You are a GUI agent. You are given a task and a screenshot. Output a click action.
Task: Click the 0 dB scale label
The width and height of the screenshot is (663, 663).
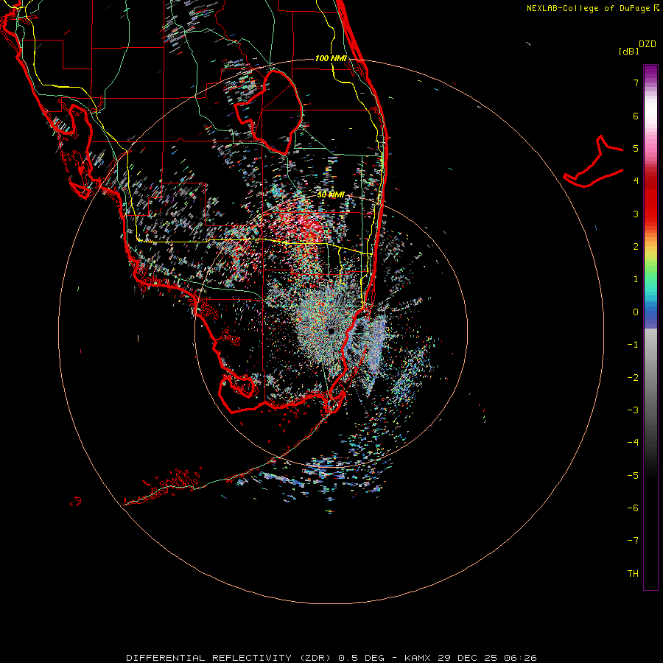(636, 312)
